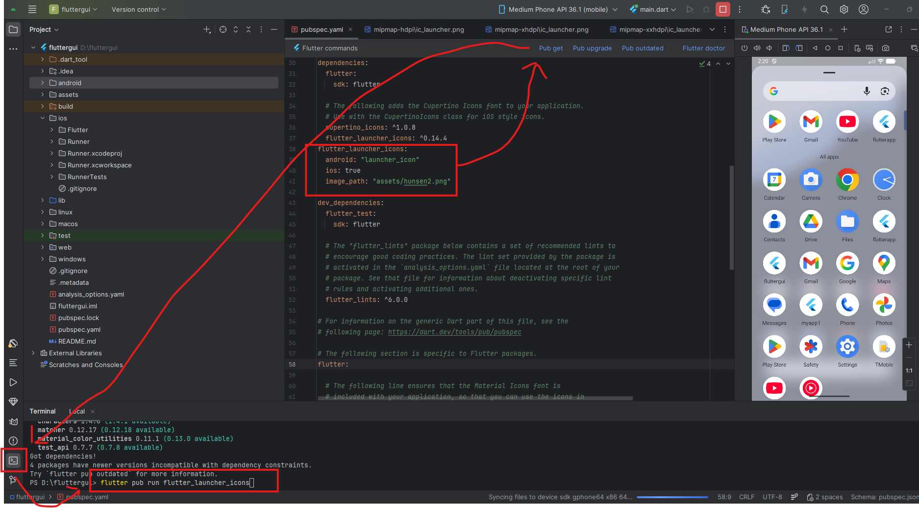Open the Logcat cat-face tool icon
This screenshot has height=508, width=919.
(x=13, y=421)
